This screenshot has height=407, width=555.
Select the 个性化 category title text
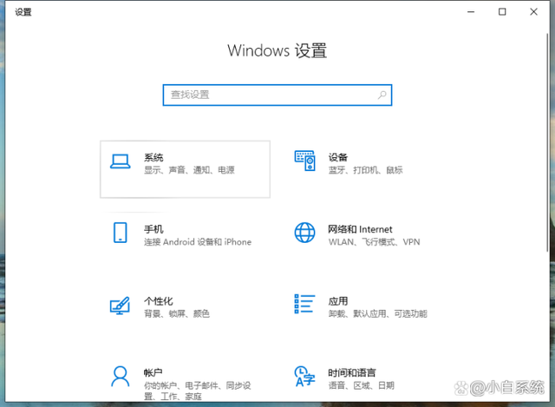pyautogui.click(x=158, y=300)
